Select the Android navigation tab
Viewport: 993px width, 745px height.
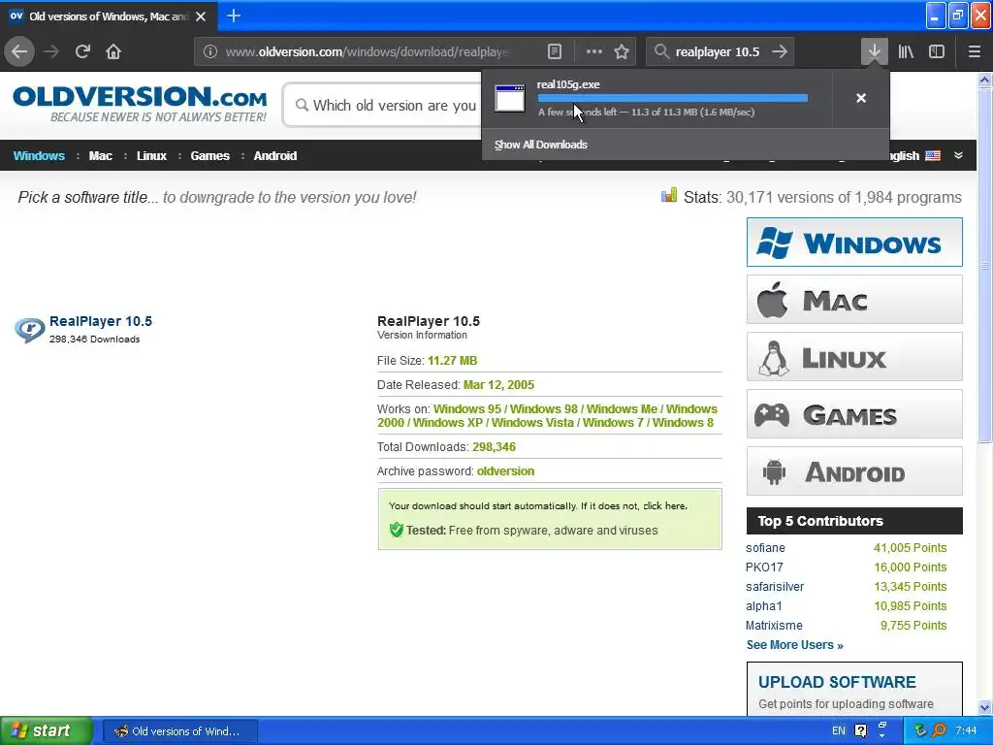pos(274,156)
